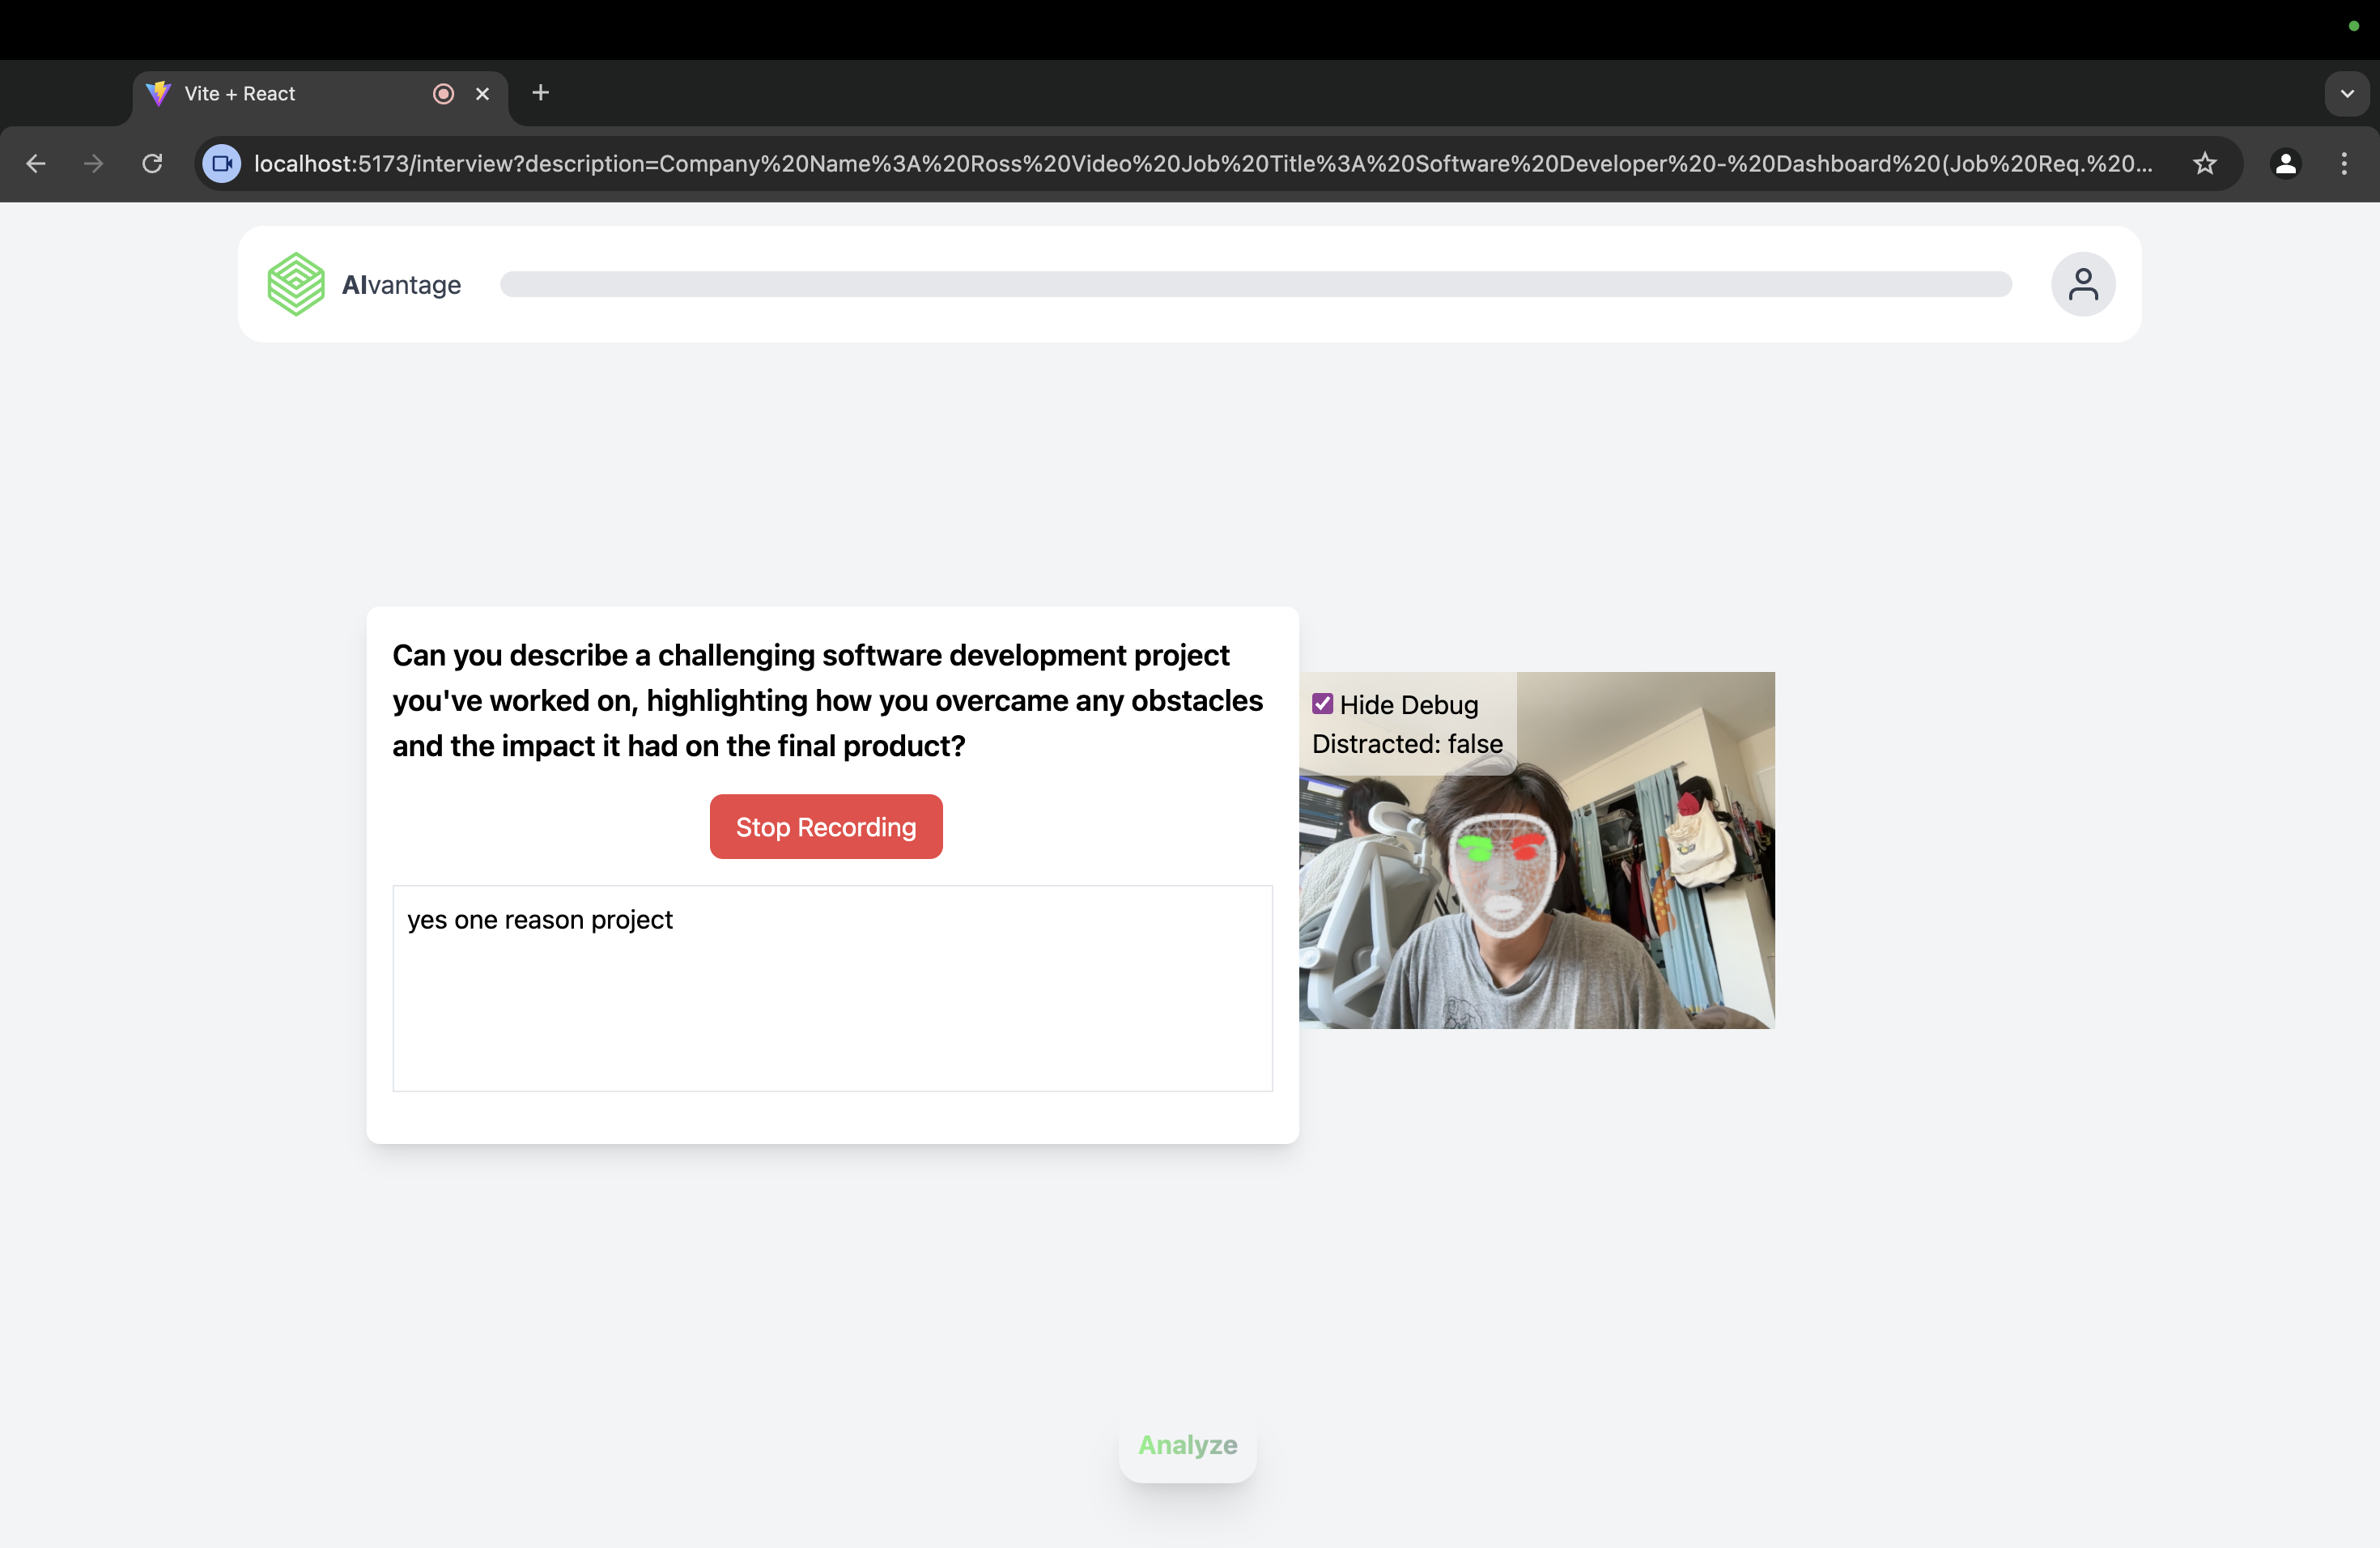Image resolution: width=2380 pixels, height=1548 pixels.
Task: Click the Analyze button
Action: tap(1187, 1445)
